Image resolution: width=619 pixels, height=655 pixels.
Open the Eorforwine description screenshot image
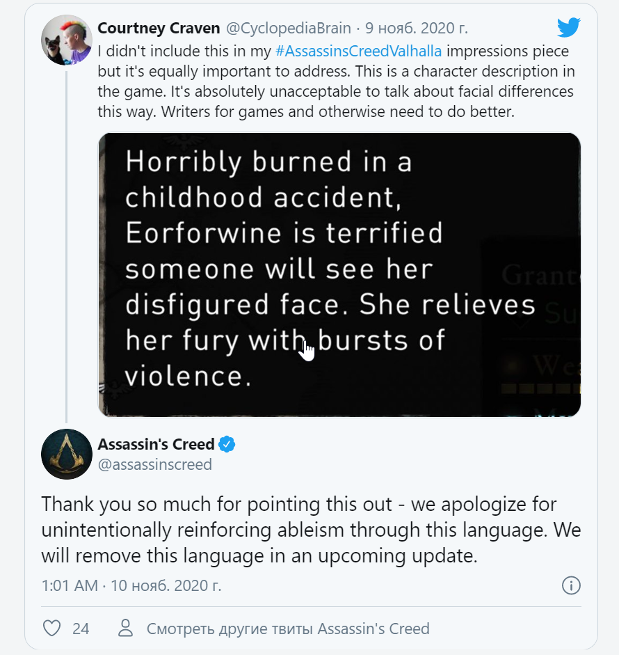point(339,274)
